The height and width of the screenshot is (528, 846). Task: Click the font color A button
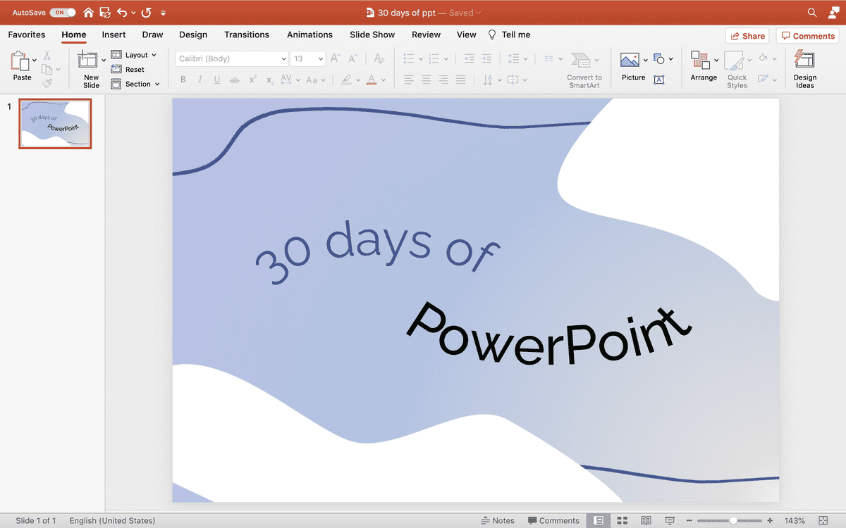click(x=373, y=80)
